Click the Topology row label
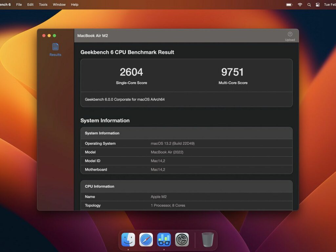The height and width of the screenshot is (252, 336). click(93, 205)
